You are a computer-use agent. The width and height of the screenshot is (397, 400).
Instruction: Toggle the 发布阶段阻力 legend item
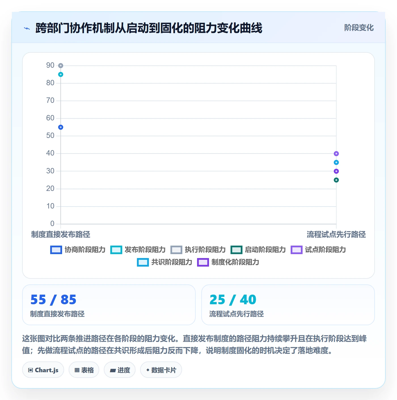[x=138, y=250]
